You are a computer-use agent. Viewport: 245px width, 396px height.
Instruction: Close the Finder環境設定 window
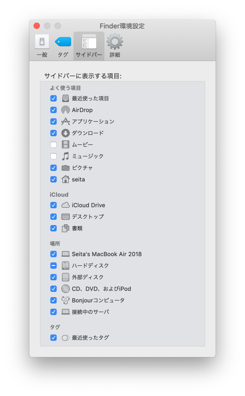click(37, 26)
